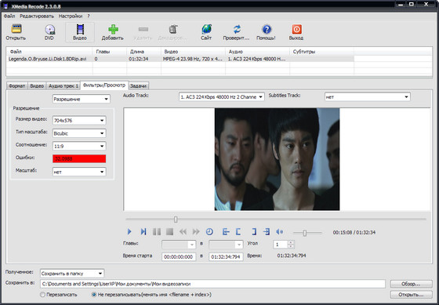Click the green Добавить plus icon
This screenshot has width=439, height=305.
(113, 29)
